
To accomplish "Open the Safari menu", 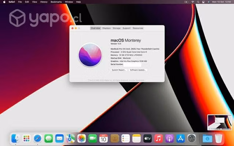I will click(x=12, y=2).
